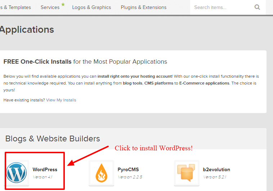Click the Blogs & Website Builders heading
Viewport: 273px width, 191px height.
tap(53, 138)
